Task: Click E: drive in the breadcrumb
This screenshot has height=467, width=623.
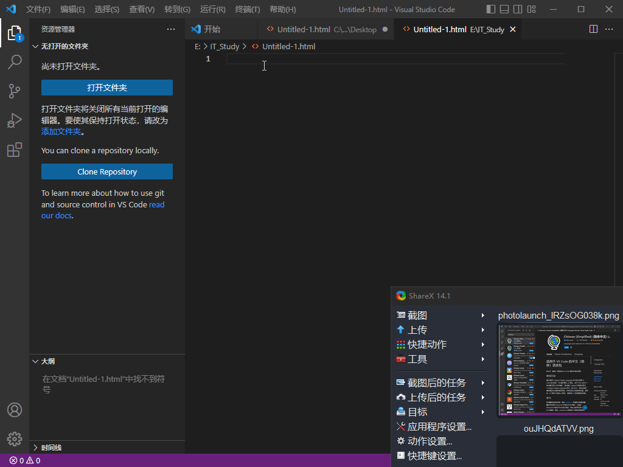Action: pyautogui.click(x=198, y=46)
